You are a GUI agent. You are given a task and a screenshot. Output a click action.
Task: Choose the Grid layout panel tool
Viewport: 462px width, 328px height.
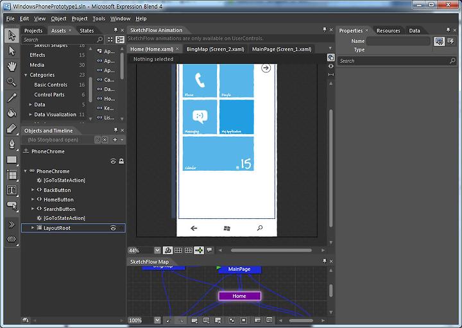click(x=12, y=175)
